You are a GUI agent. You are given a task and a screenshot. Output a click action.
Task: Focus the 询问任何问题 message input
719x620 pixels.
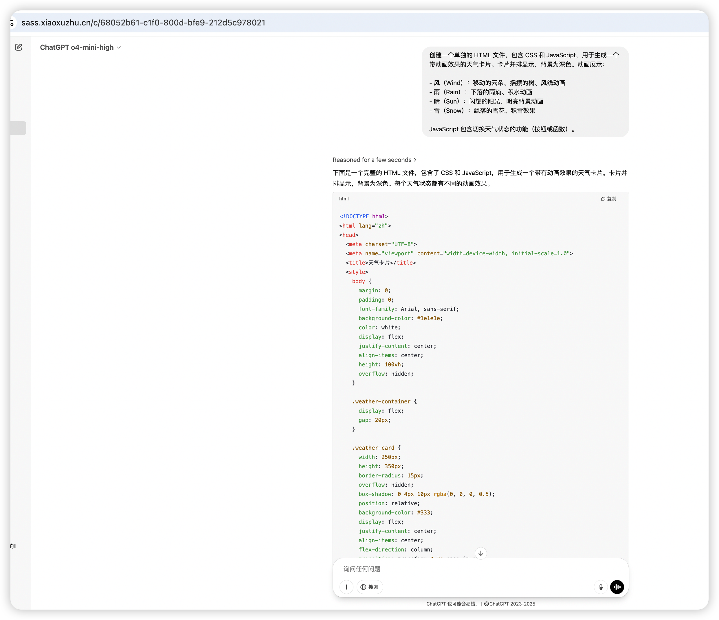(x=451, y=569)
